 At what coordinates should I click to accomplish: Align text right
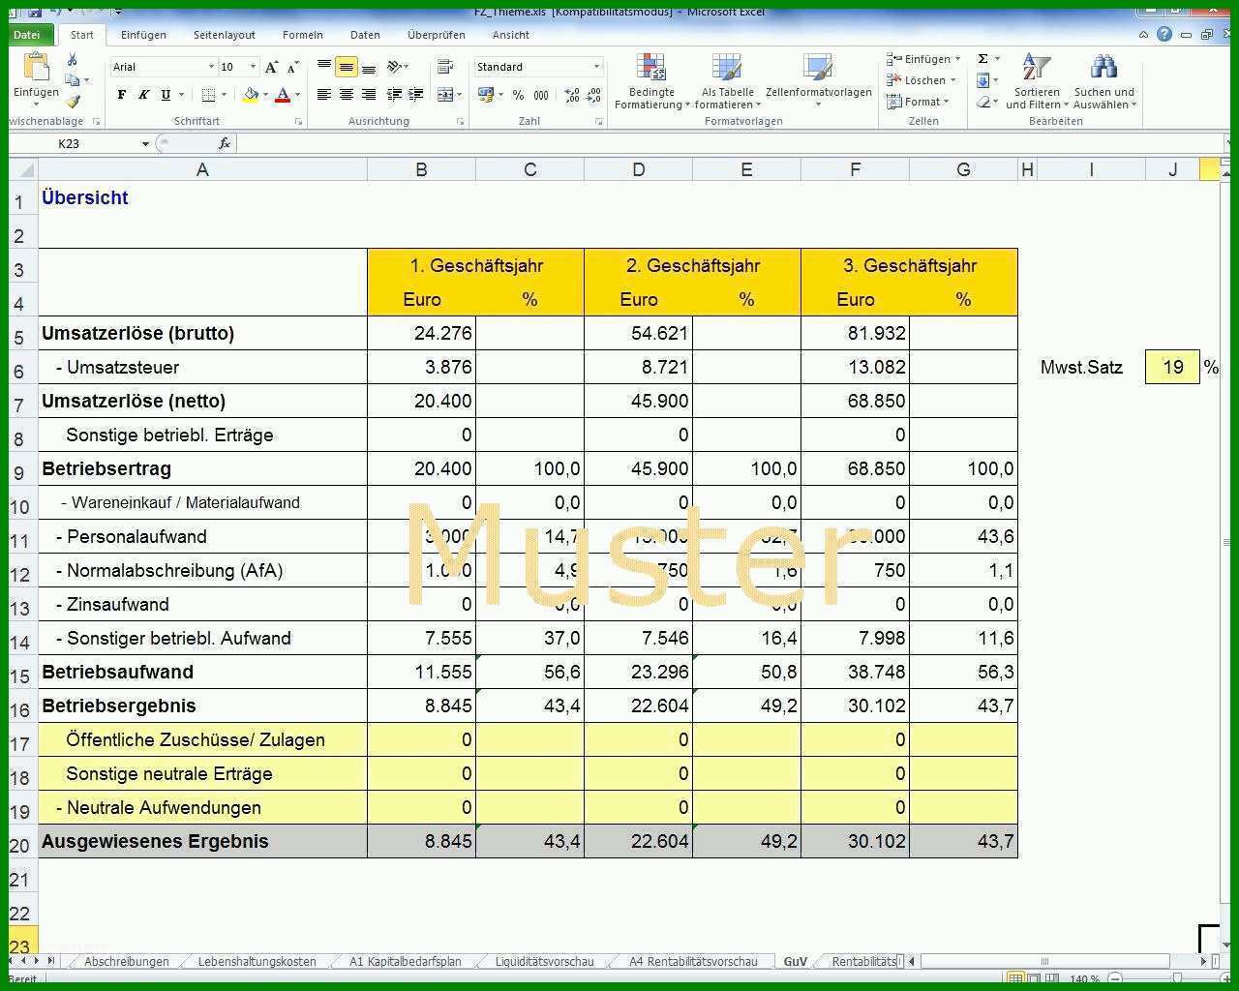369,95
